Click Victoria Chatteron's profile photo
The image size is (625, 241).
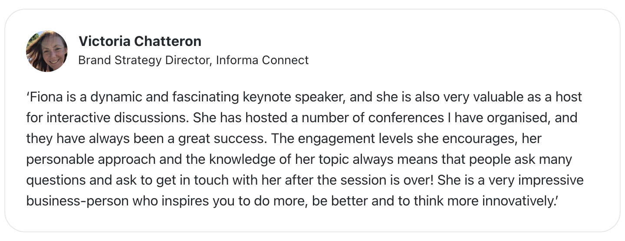click(x=47, y=51)
